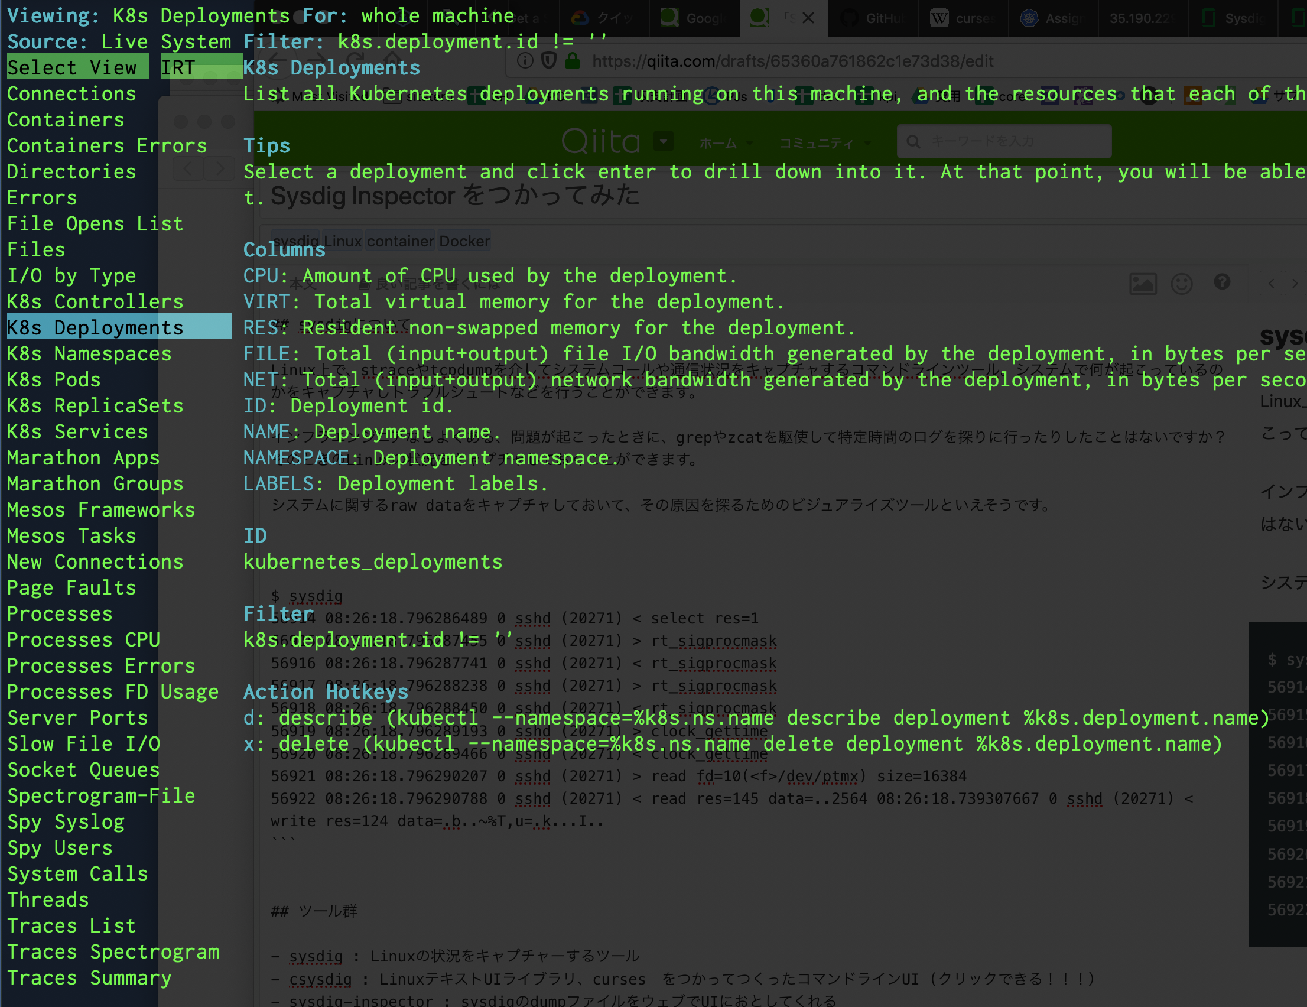Click the site info circle icon in address bar
This screenshot has height=1007, width=1307.
525,60
